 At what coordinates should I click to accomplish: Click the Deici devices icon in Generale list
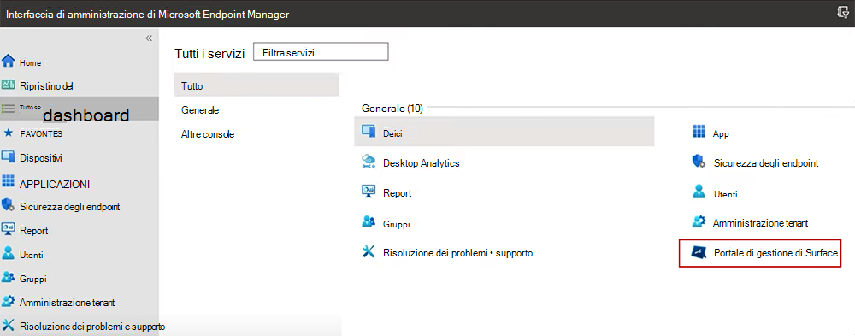[369, 132]
